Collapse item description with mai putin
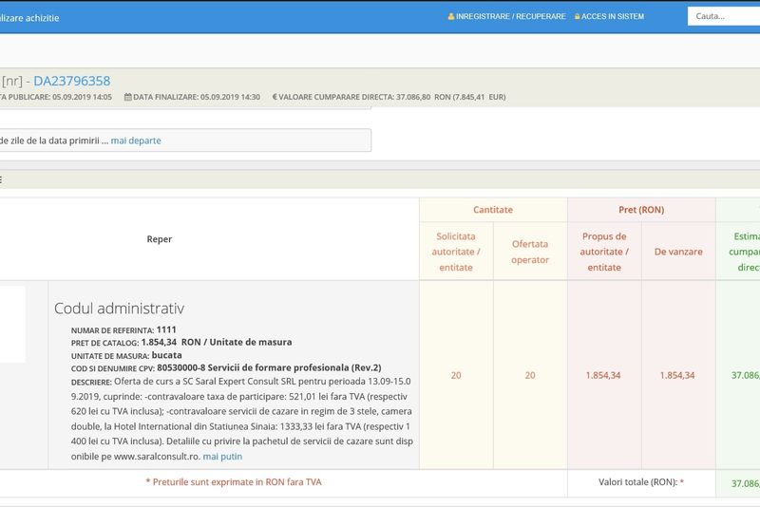 pos(222,456)
